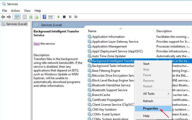Click the Stop Service square icon
The height and width of the screenshot is (120, 192).
(64, 17)
